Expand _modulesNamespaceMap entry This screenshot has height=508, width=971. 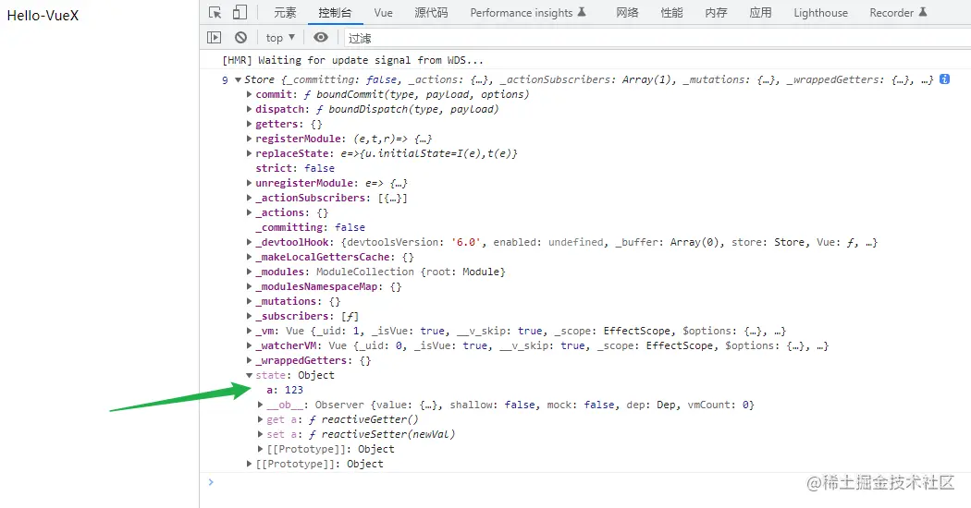click(x=249, y=287)
